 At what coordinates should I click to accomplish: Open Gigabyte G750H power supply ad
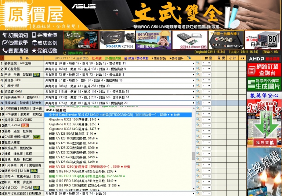(x=117, y=40)
